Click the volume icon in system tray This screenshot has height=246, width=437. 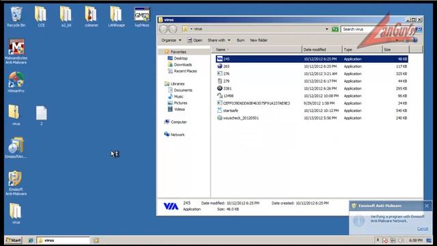pyautogui.click(x=401, y=240)
